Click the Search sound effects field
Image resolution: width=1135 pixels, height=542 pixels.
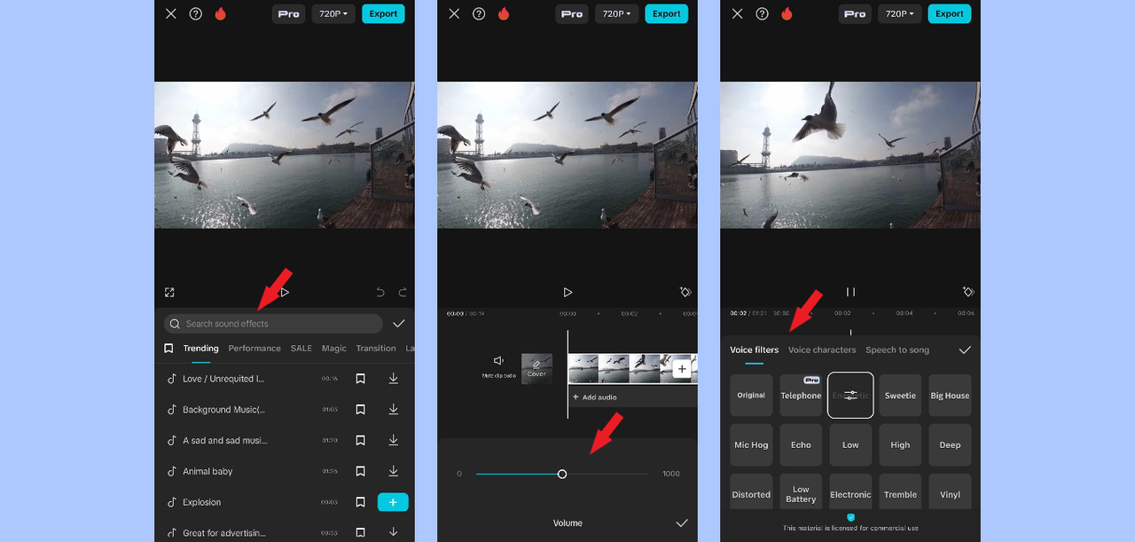[273, 324]
